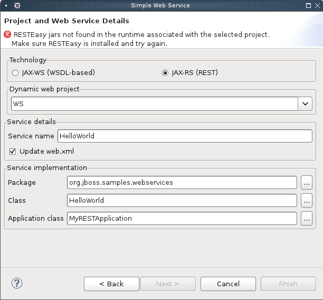The width and height of the screenshot is (323, 300).
Task: Click the Simple Web Service title bar
Action: pos(160,5)
